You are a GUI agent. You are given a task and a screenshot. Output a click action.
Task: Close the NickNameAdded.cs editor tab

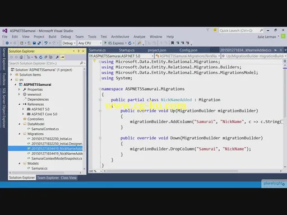tap(281, 50)
